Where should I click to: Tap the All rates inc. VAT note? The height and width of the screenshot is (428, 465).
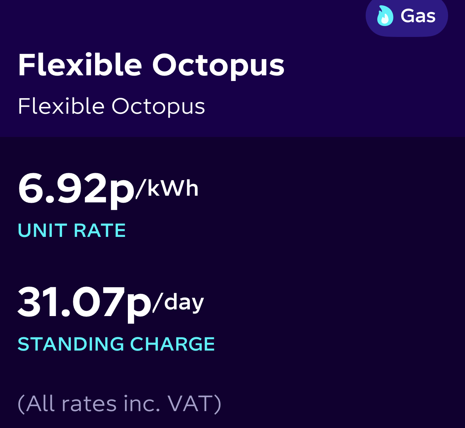[119, 404]
